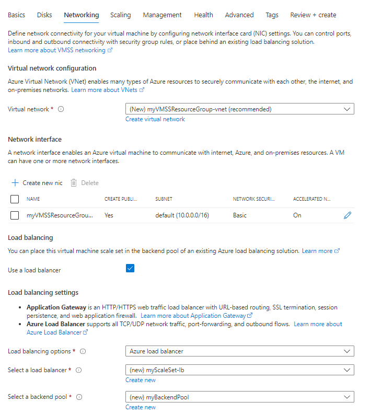The image size is (370, 414).
Task: Switch to the Scaling tab
Action: coord(120,15)
